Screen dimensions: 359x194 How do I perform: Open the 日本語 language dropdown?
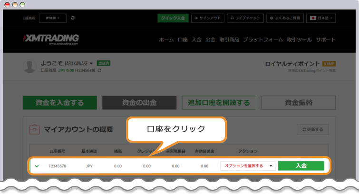321,18
